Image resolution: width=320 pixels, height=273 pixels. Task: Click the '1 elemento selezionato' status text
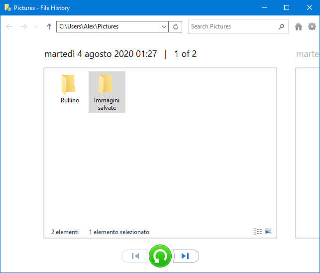(119, 232)
